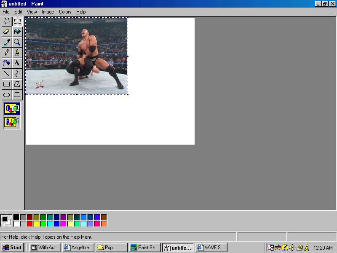Switch to the Airbrush tool
Image resolution: width=337 pixels, height=253 pixels.
click(7, 63)
